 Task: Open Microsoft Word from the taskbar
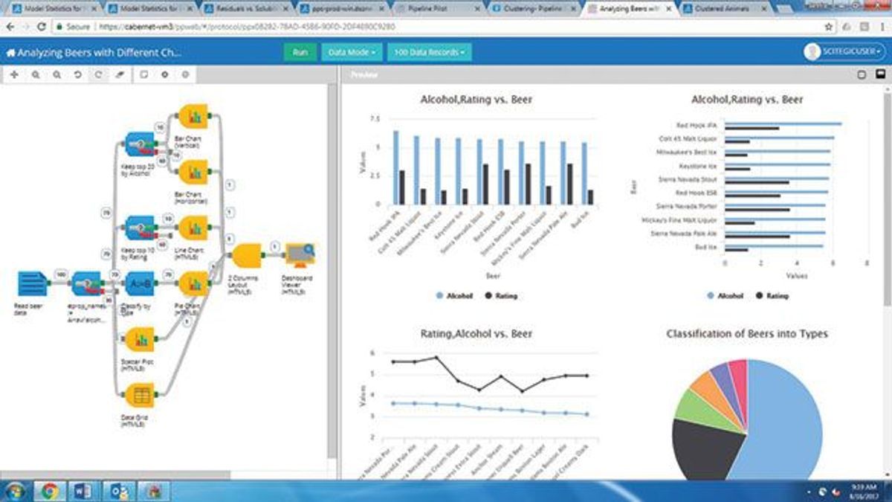coord(81,491)
